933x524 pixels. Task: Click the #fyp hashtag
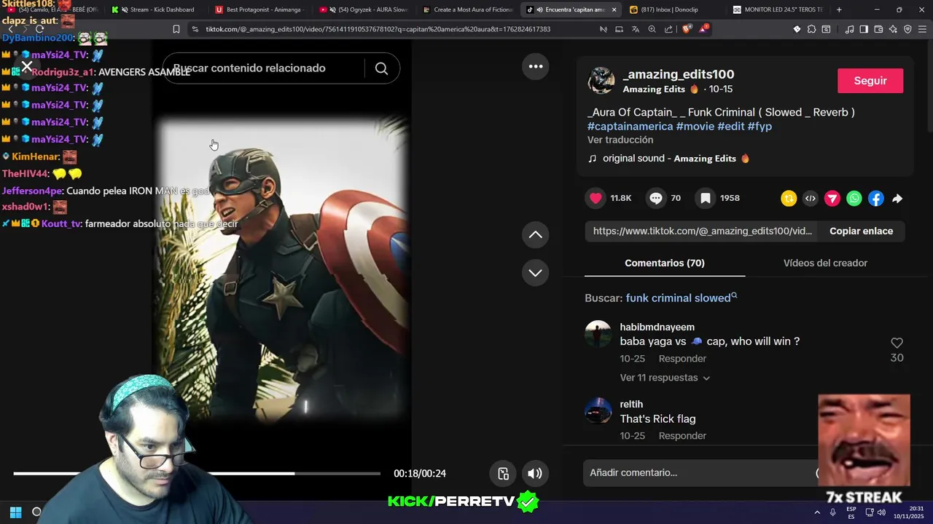[x=760, y=126]
